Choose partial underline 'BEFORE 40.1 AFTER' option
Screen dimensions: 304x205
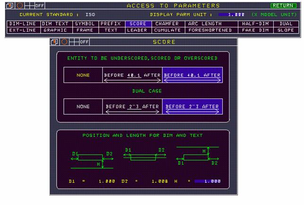click(132, 75)
